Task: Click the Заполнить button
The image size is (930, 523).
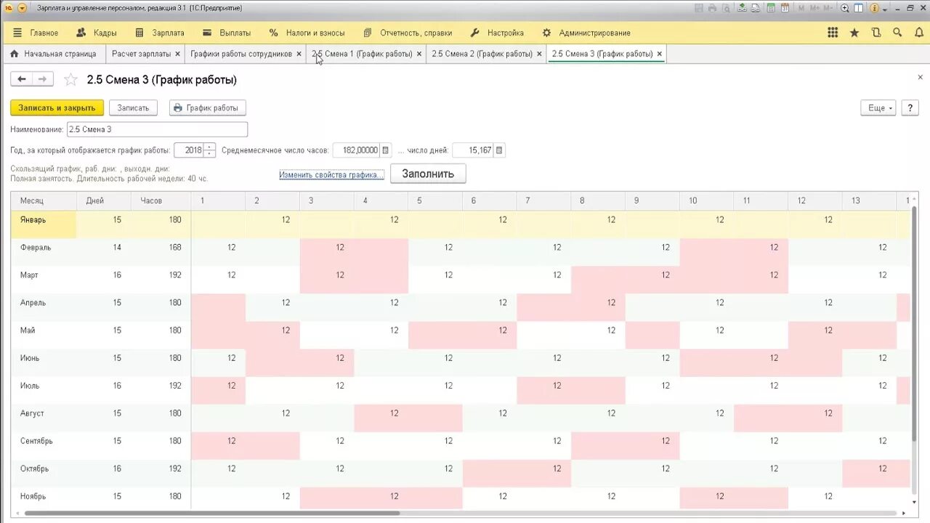Action: (428, 174)
